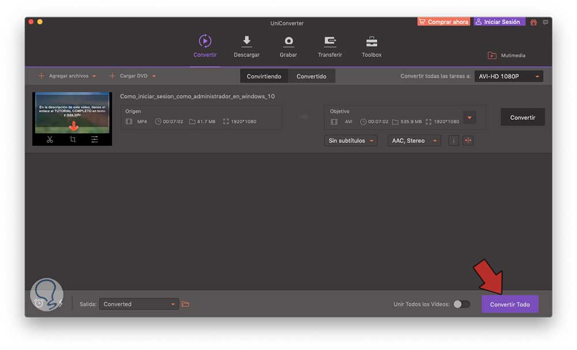The image size is (577, 350).
Task: Click the file name Como_iniciar_sesion_como_administrador_en_windows_10
Action: click(197, 96)
